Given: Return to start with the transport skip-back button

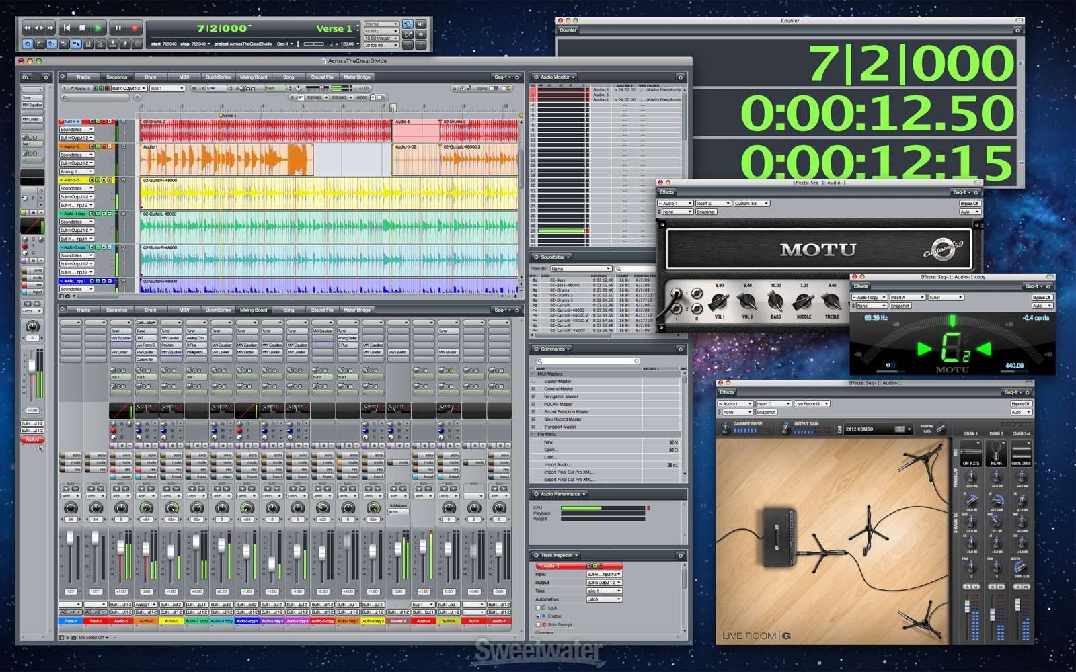Looking at the screenshot, I should pos(67,28).
